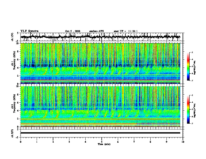Click the ch.1 spectrogram color scale bar

188,67
